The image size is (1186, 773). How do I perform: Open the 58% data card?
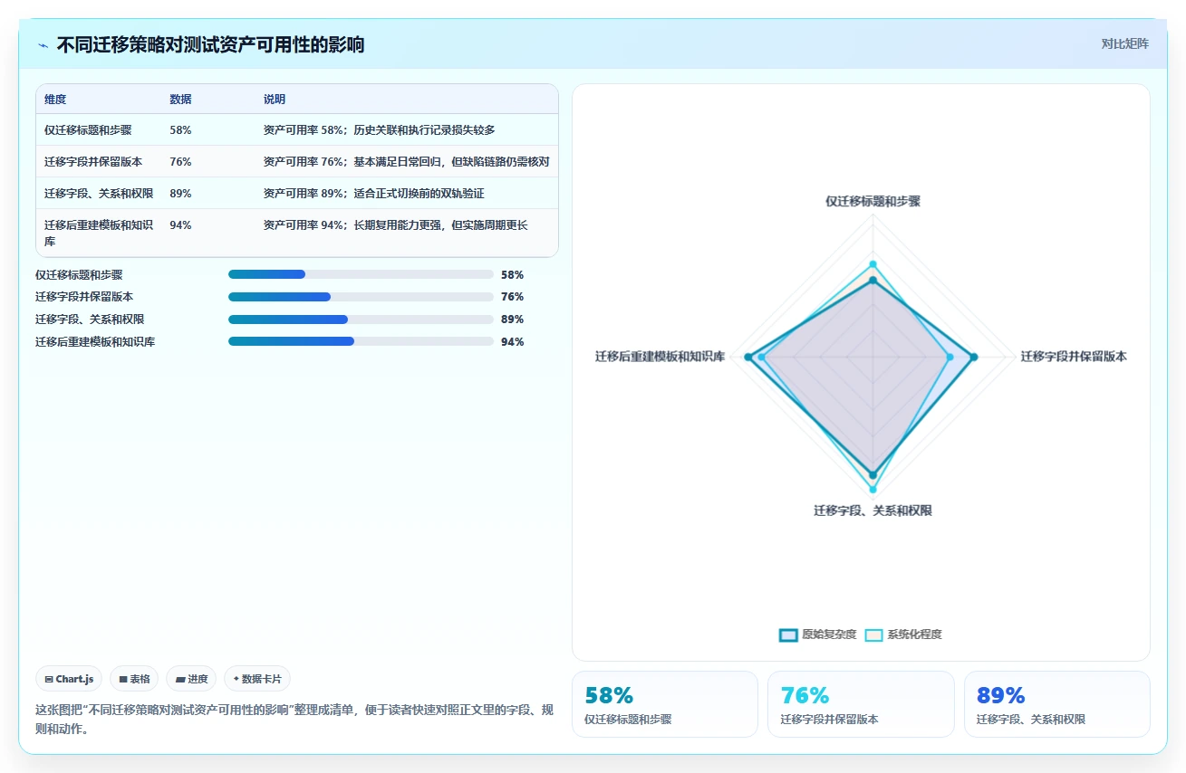(665, 704)
